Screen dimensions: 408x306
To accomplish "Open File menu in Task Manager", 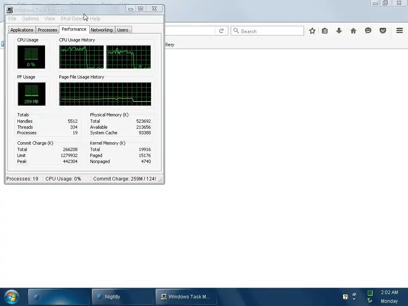I will coord(12,19).
